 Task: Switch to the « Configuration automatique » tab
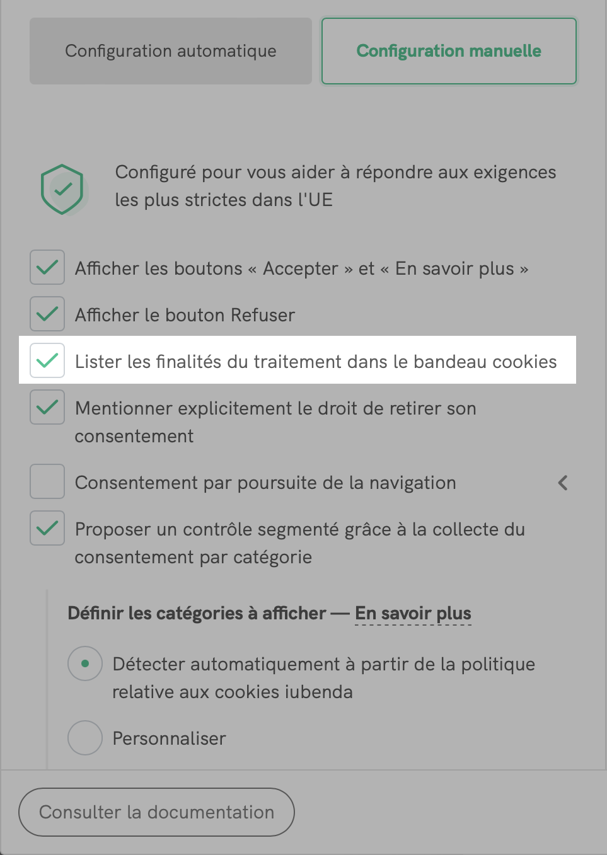coord(170,51)
